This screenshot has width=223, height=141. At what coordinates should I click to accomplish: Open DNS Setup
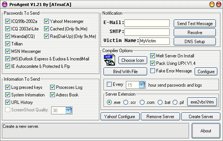pyautogui.click(x=195, y=41)
